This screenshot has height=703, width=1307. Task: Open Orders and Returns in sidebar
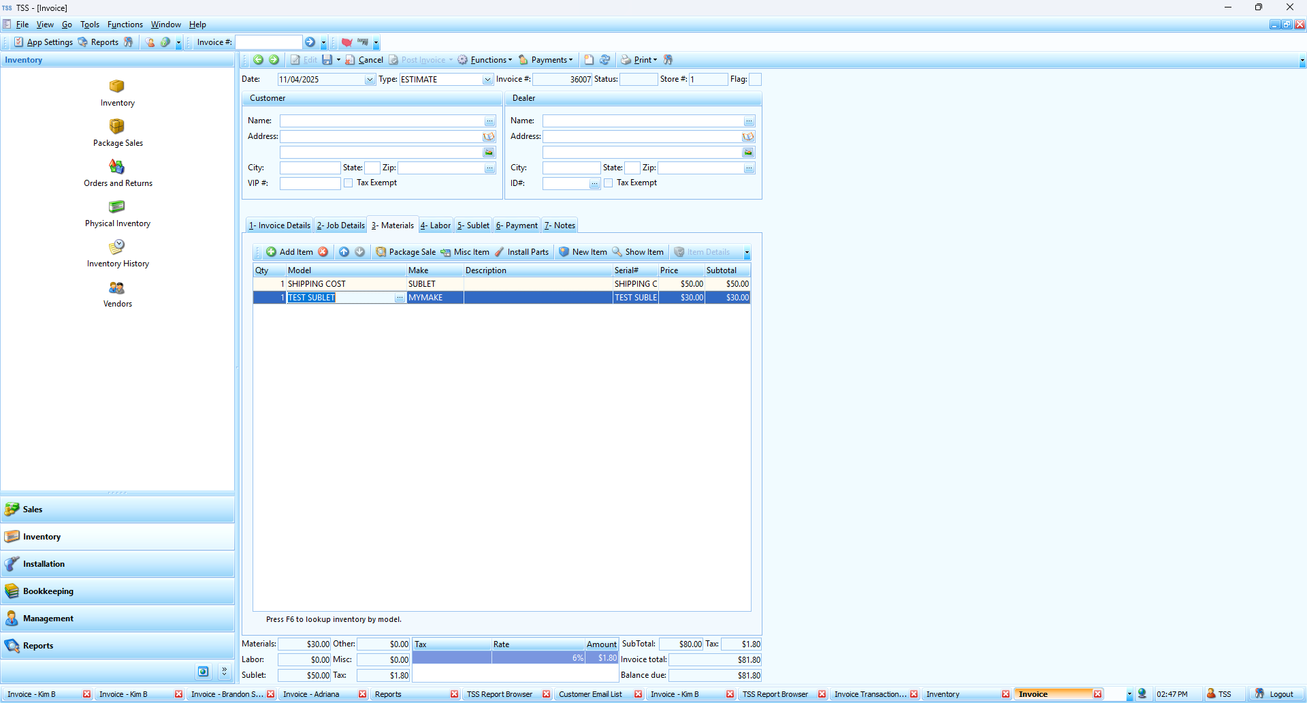[x=117, y=167]
